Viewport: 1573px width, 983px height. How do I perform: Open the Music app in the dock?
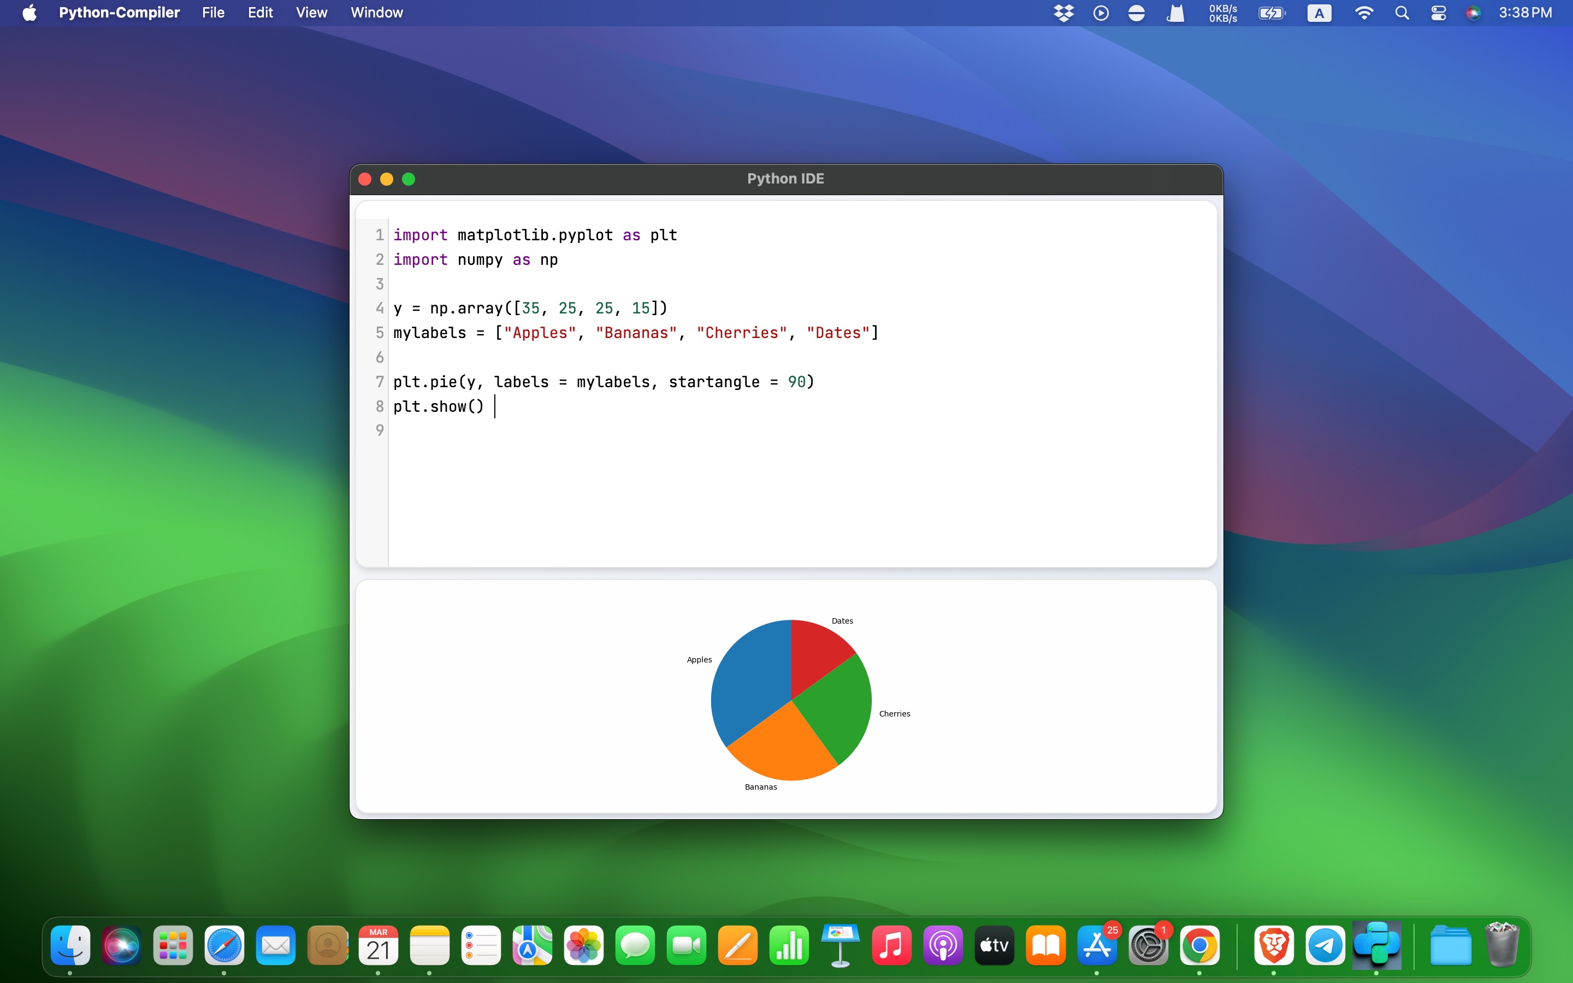click(x=892, y=945)
